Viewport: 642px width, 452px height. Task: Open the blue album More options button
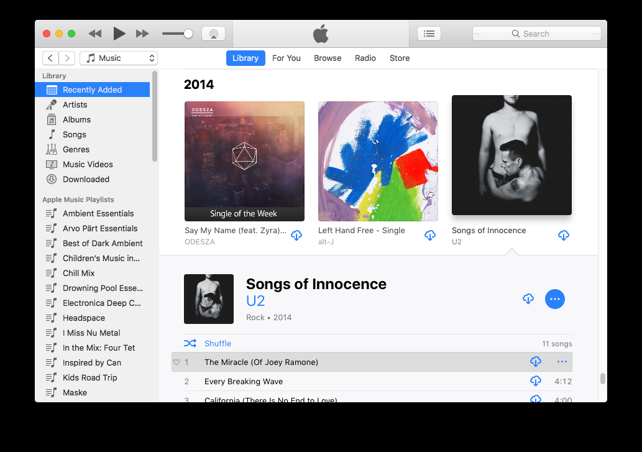(555, 299)
